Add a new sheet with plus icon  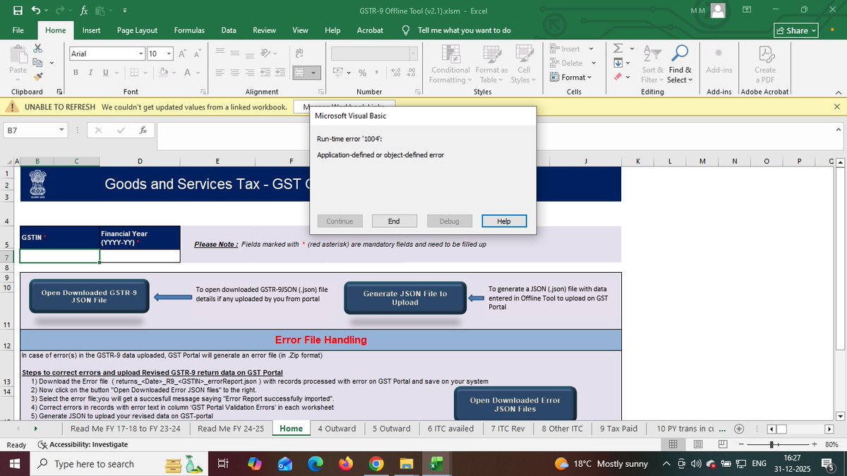[x=739, y=428]
